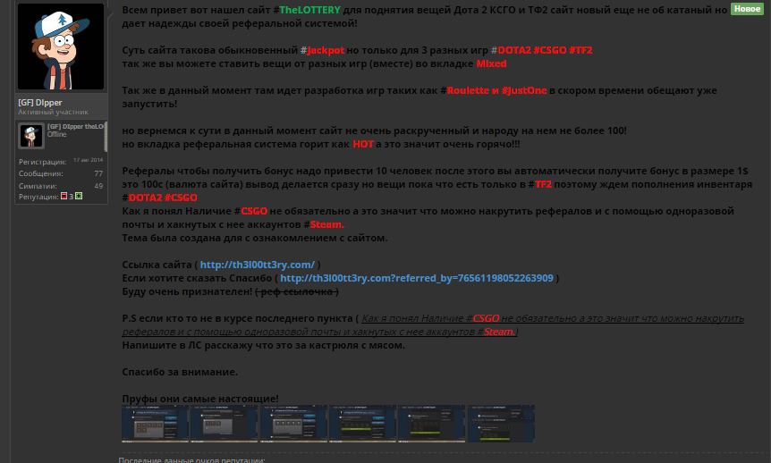Click the red #Jackpot hashtag
The image size is (771, 463).
click(x=323, y=50)
